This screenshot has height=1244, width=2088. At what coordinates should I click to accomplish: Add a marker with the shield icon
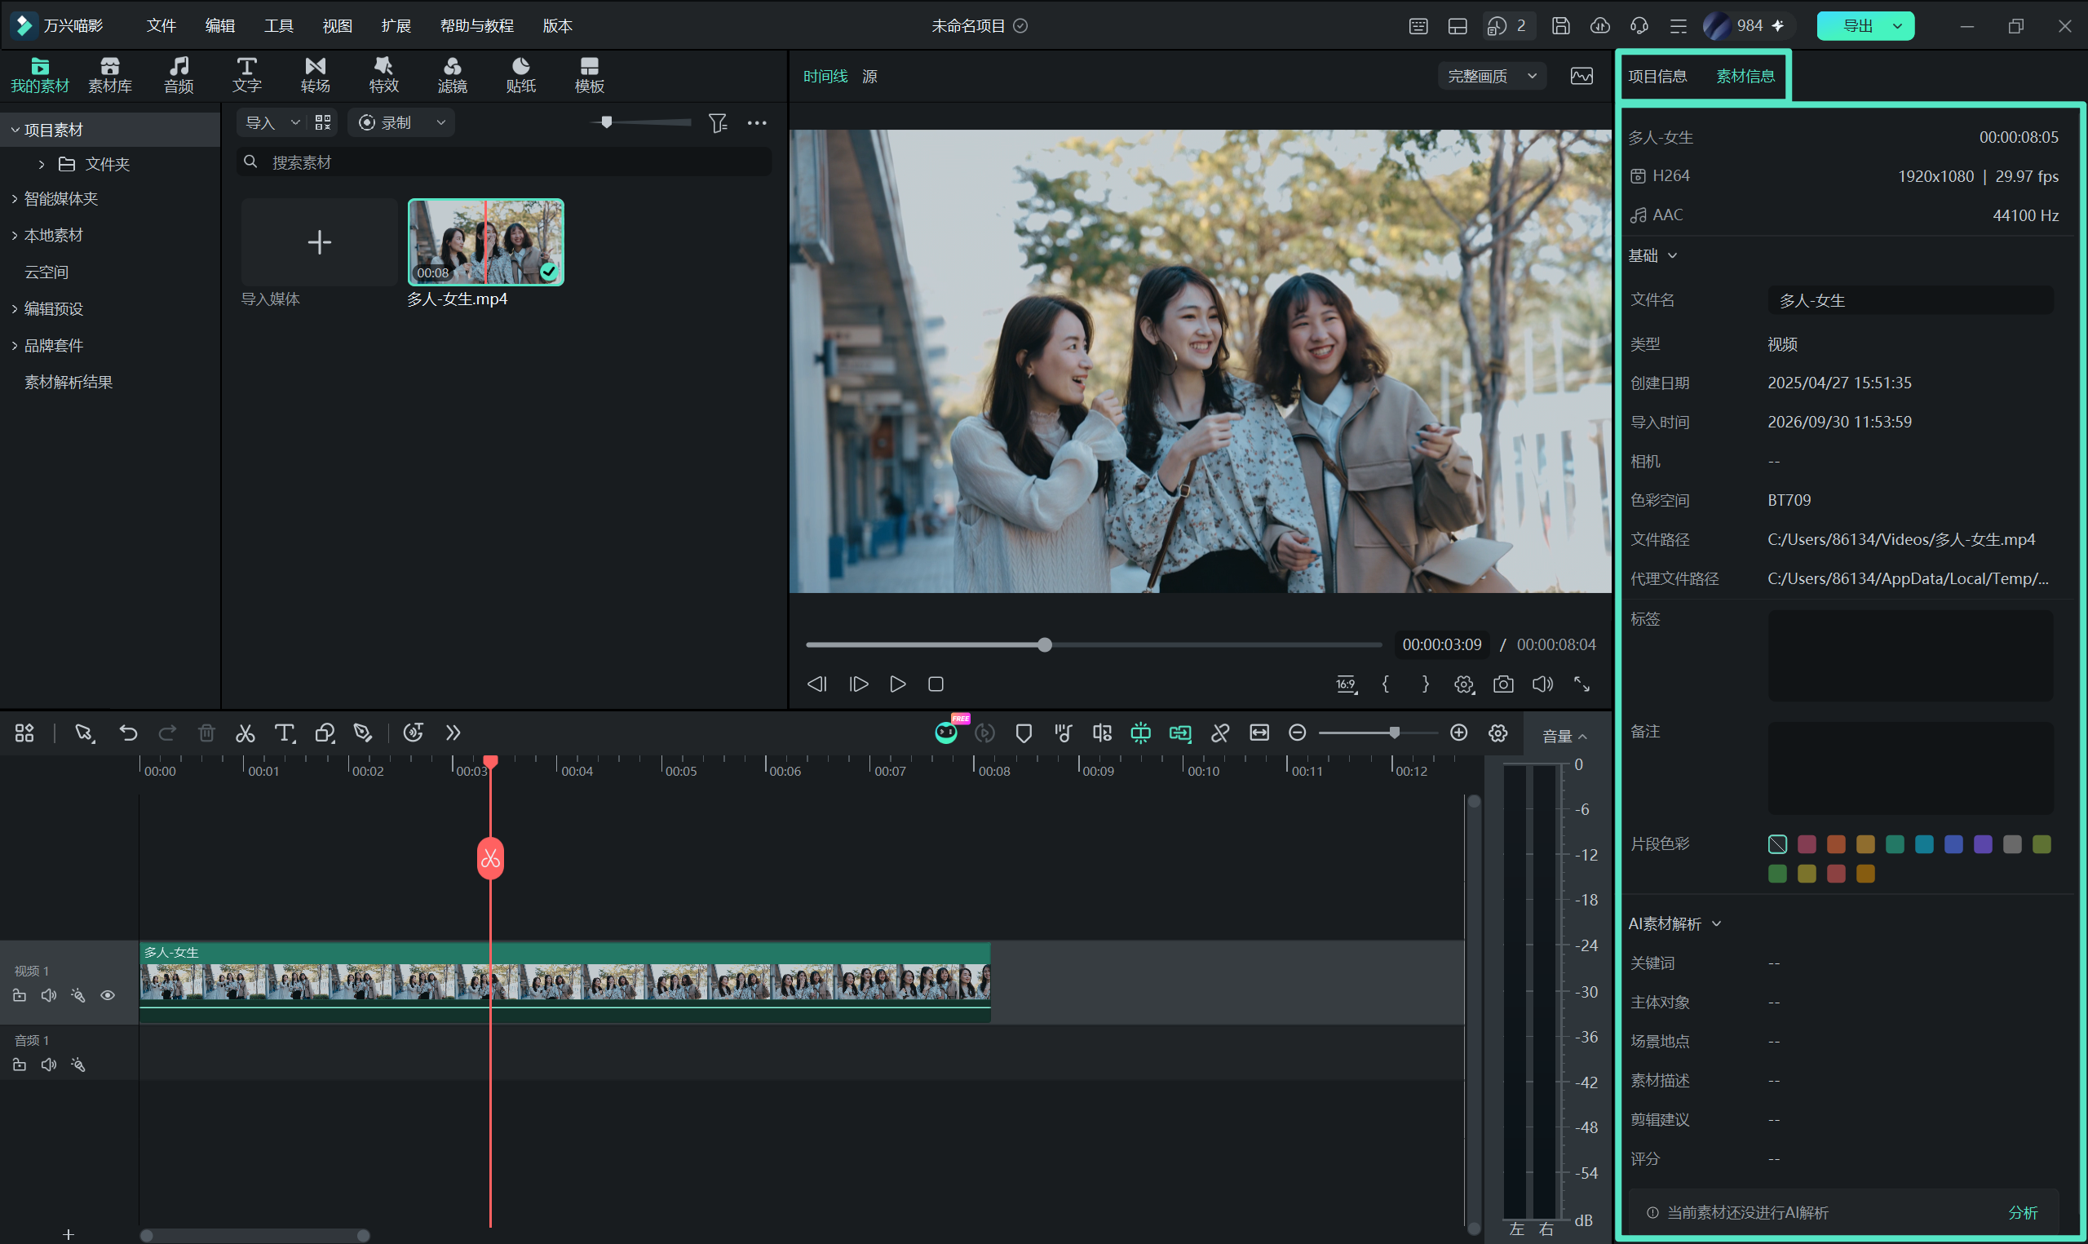[x=1023, y=733]
